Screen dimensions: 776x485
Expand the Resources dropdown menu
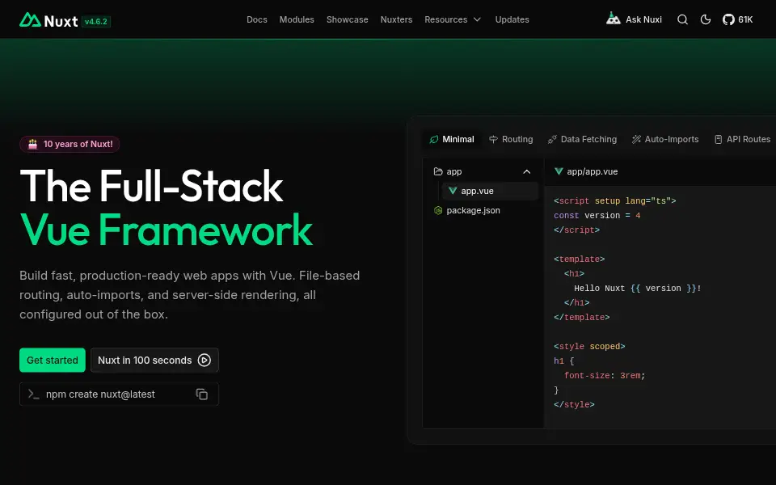[453, 19]
